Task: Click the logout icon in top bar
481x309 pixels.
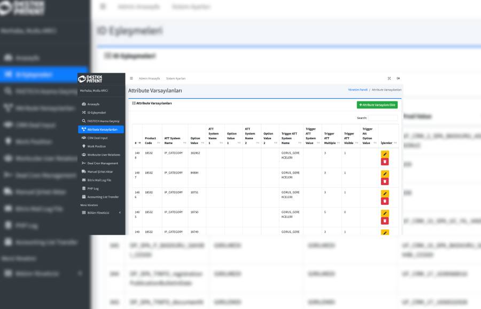Action: (398, 78)
